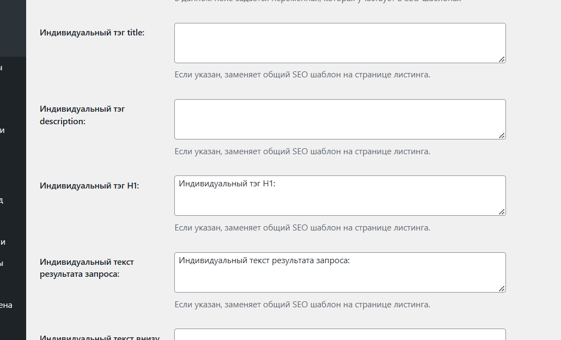Click resize handle of title tag textarea
Image resolution: width=561 pixels, height=340 pixels.
[x=502, y=59]
